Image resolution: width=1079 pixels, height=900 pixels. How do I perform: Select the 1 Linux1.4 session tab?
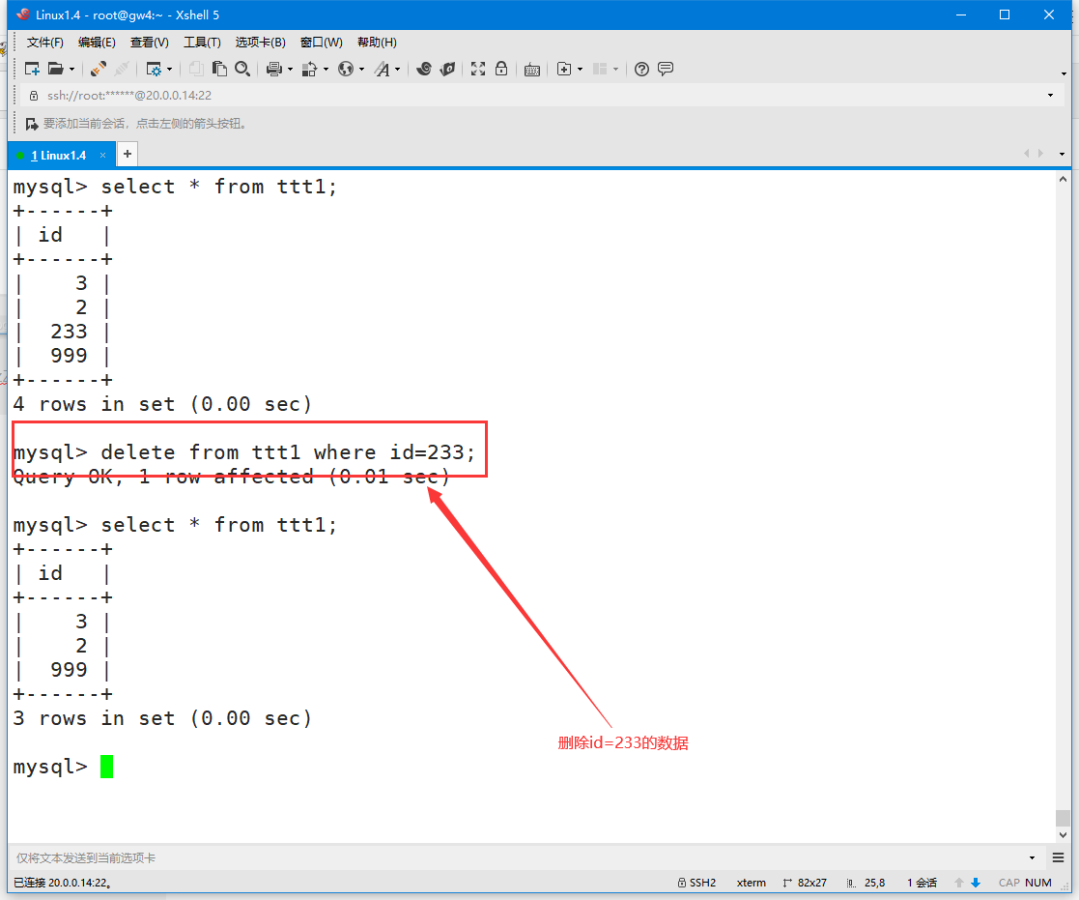(x=59, y=155)
